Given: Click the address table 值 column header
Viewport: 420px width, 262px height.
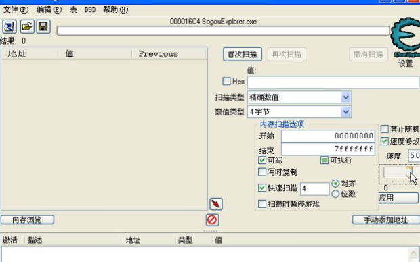Looking at the screenshot, I should tap(316, 240).
